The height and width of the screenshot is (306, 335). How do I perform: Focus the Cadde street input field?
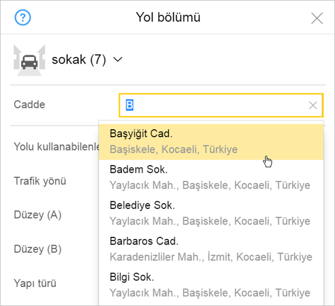tap(221, 105)
